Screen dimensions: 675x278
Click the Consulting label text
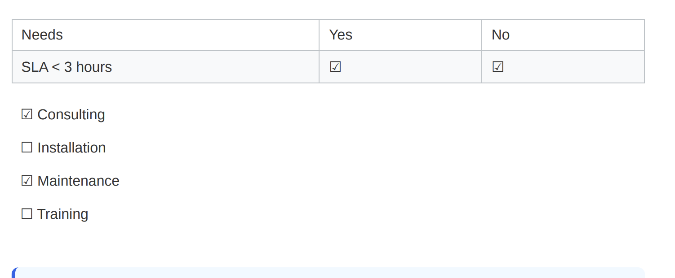pos(71,115)
